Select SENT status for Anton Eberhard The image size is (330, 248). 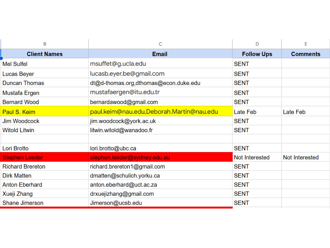pos(257,184)
